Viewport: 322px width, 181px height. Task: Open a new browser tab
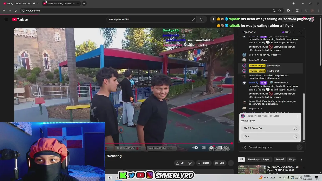84,4
